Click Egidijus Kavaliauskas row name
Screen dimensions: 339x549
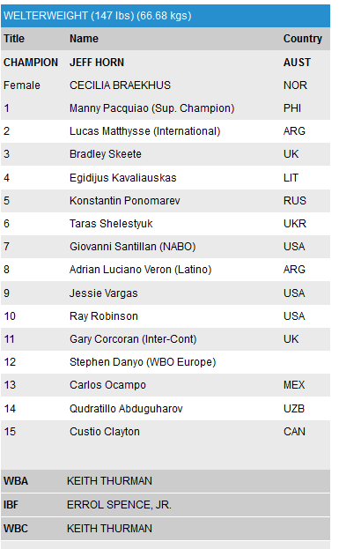coord(122,178)
